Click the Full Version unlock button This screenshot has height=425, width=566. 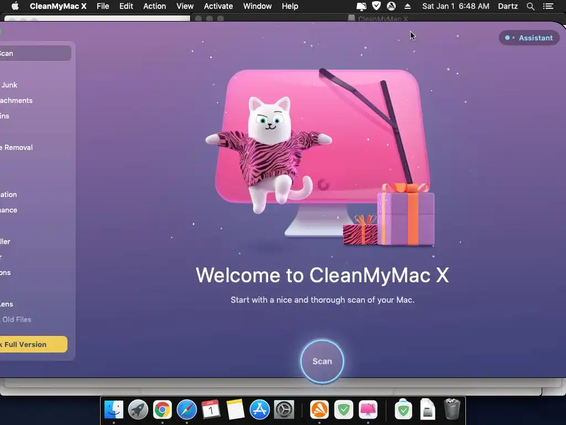[33, 344]
